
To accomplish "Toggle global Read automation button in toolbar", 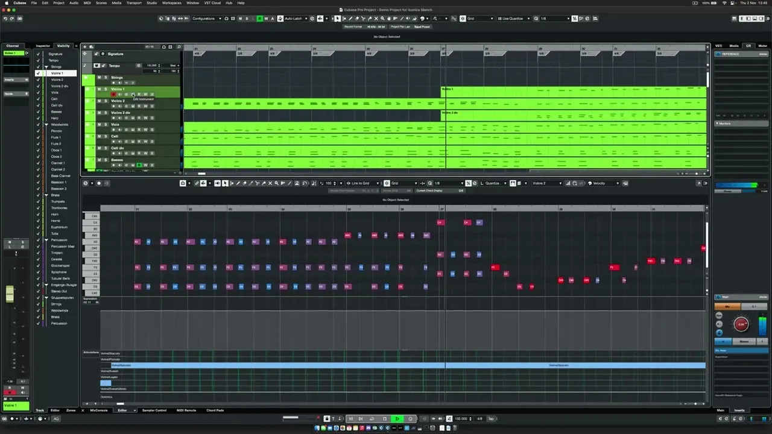I will (259, 19).
